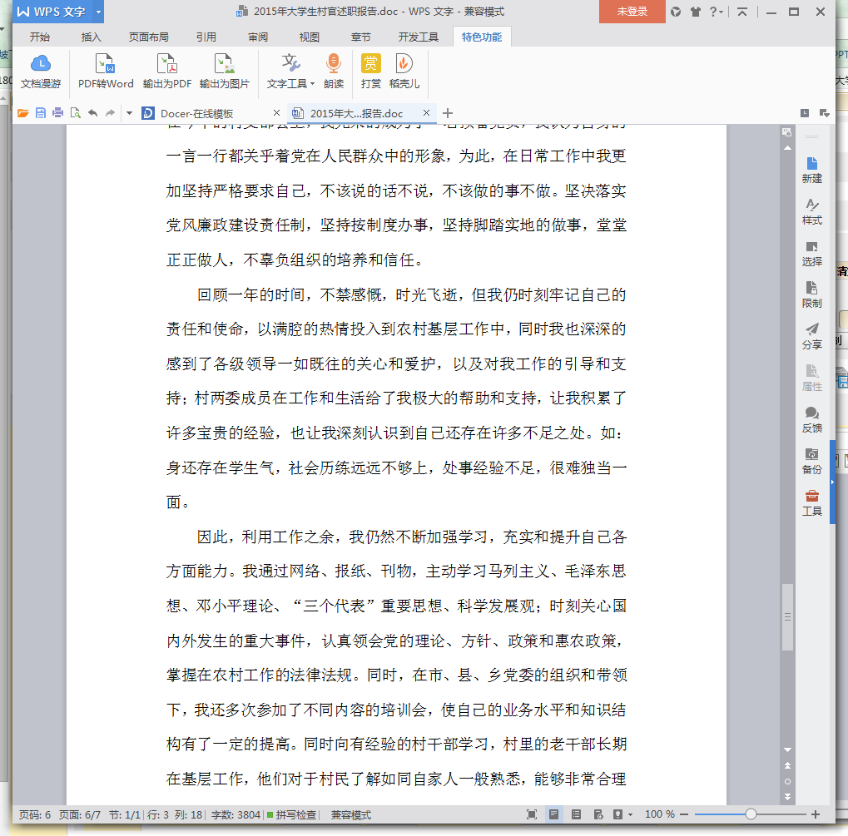Click 属性 in right sidebar

point(811,378)
